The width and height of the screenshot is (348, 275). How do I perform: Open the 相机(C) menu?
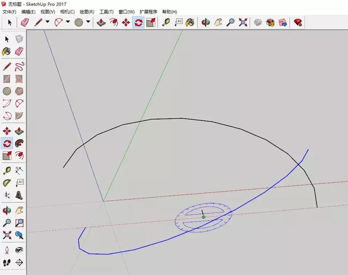click(x=67, y=12)
